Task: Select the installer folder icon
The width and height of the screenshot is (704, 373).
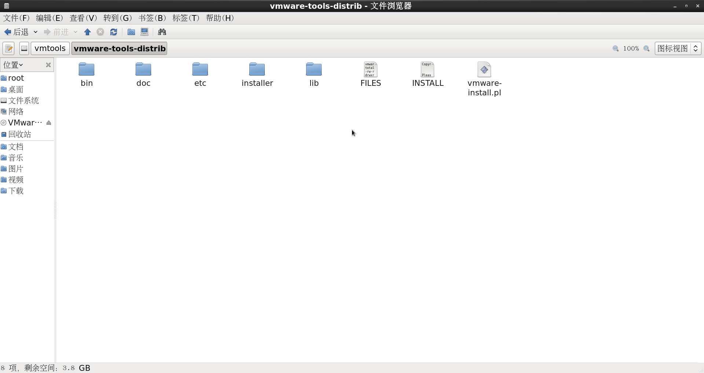Action: click(257, 69)
